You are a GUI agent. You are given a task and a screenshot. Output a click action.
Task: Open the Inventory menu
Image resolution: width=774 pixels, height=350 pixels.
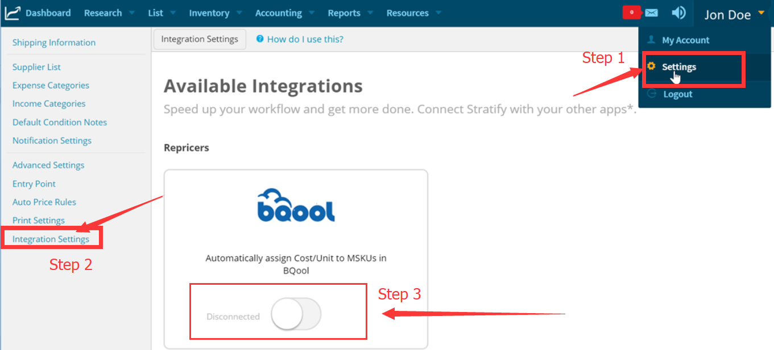pyautogui.click(x=209, y=12)
